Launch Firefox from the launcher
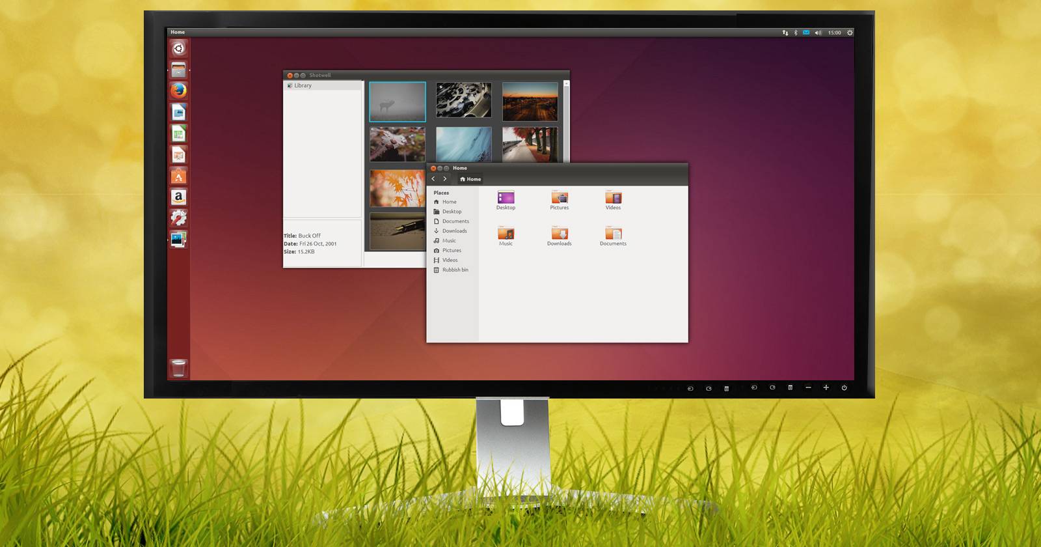 pos(178,91)
